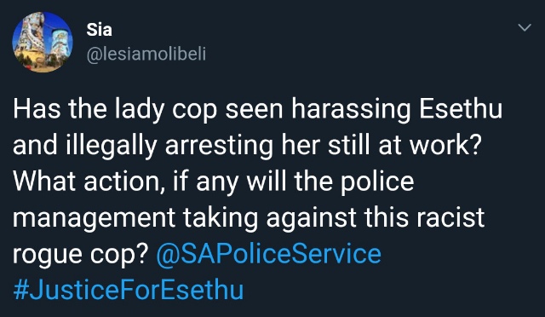This screenshot has height=317, width=545.
Task: Click the shorter blue tower in avatar
Action: click(x=60, y=43)
